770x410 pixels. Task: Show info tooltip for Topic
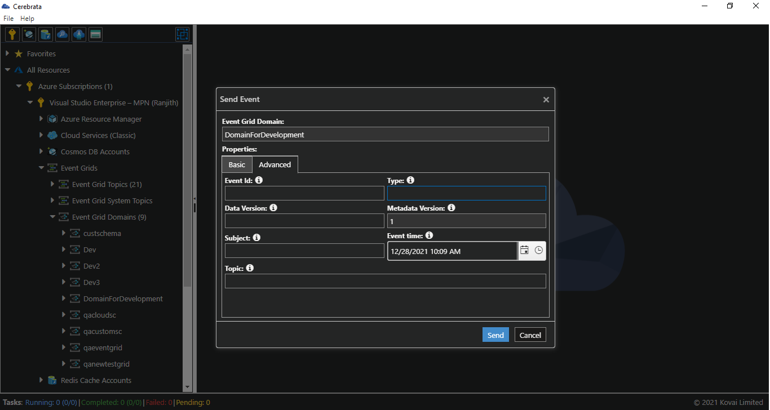point(250,268)
